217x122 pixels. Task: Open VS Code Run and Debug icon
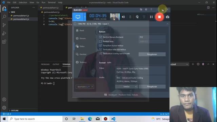click(4, 33)
